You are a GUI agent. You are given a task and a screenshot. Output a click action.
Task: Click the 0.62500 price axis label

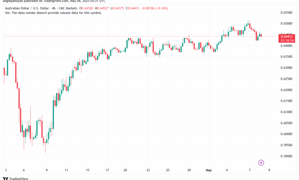point(286,79)
